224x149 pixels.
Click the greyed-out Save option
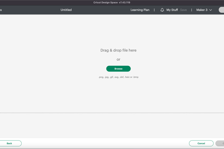coord(183,10)
